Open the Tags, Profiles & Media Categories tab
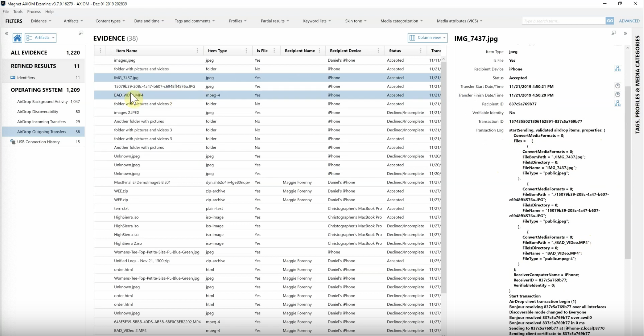This screenshot has width=644, height=336. (x=637, y=84)
